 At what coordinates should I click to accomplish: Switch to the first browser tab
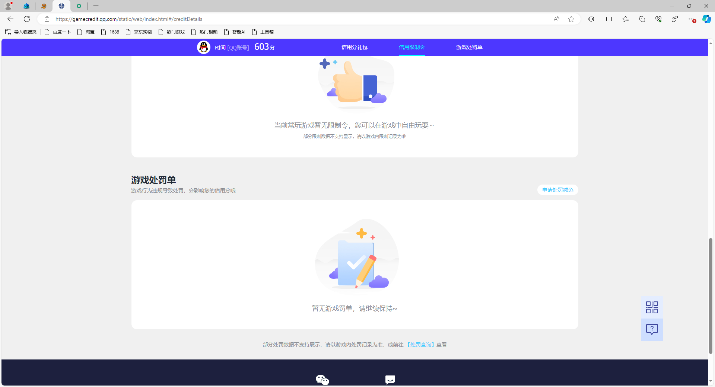26,6
